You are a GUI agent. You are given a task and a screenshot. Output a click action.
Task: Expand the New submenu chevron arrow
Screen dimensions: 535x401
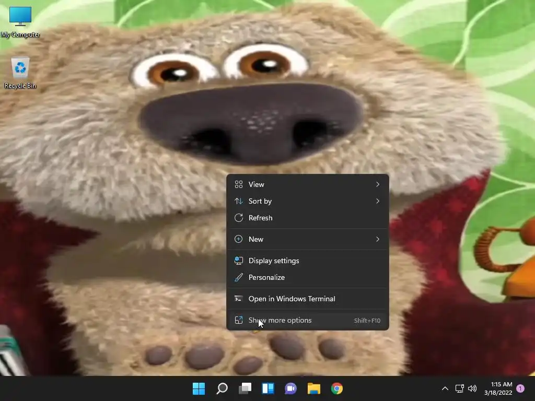click(x=378, y=239)
